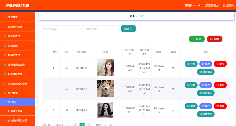This screenshot has width=236, height=126.
Task: Click 退出到前台 in the header
Action: (x=212, y=6)
